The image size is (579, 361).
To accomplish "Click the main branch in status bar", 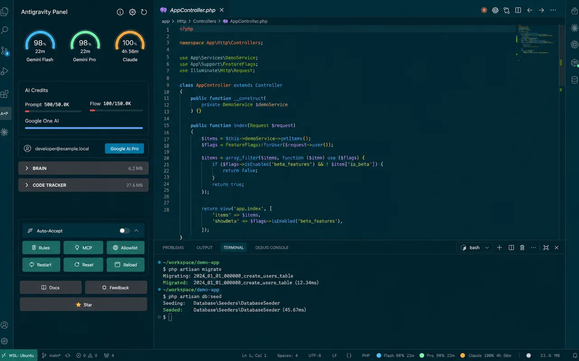I will coord(52,356).
